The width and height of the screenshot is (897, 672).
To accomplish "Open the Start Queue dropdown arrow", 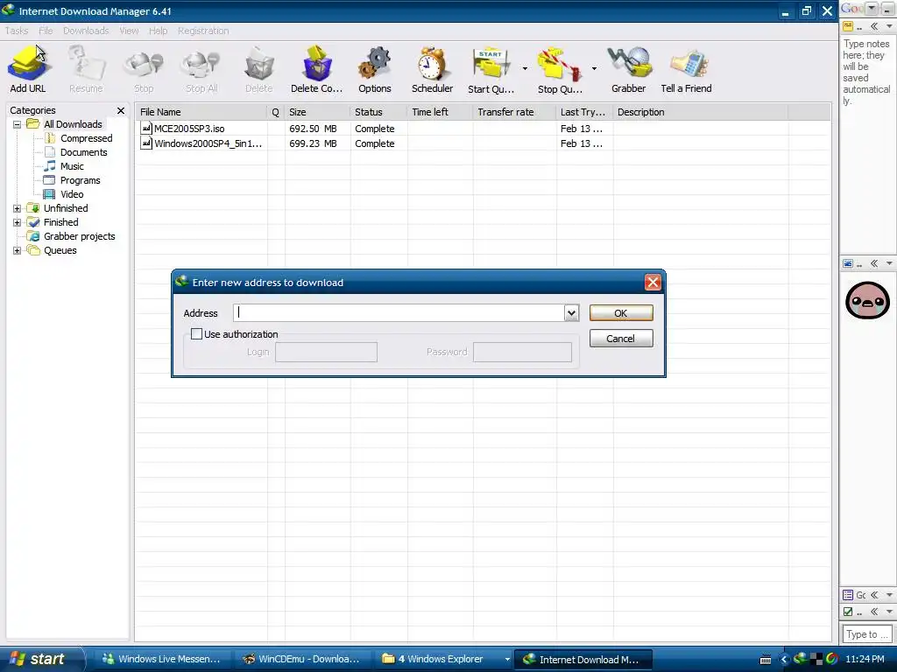I will (525, 68).
